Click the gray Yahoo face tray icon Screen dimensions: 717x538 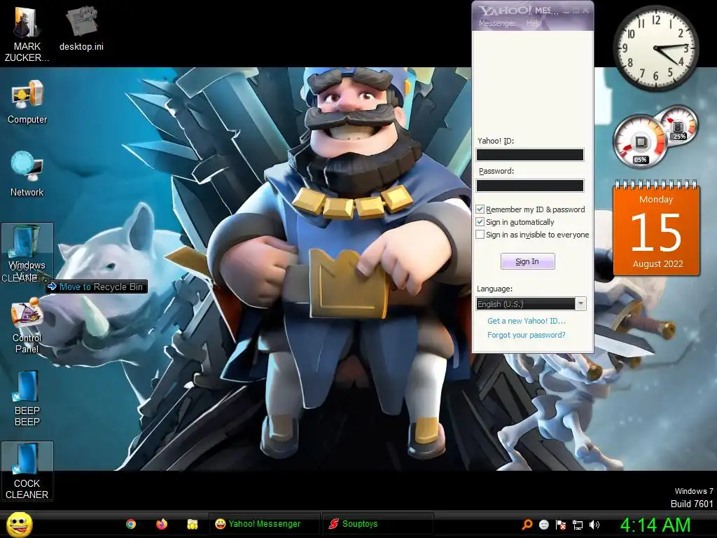pyautogui.click(x=543, y=525)
